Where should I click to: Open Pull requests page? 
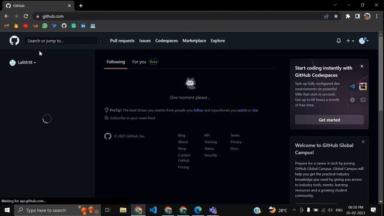coord(122,41)
